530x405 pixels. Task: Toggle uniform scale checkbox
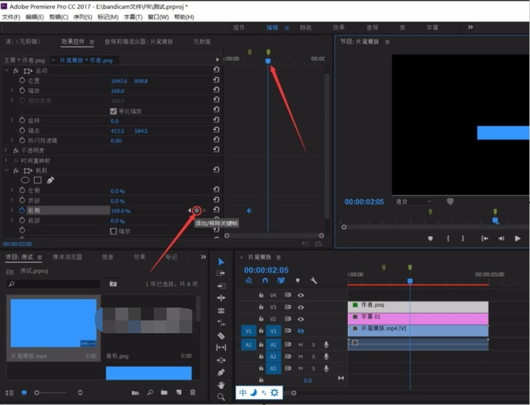pos(113,112)
